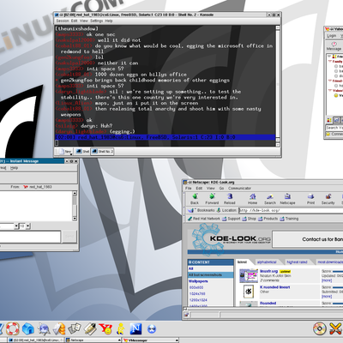Launch the life preserver help icon in panel
343x343 pixels.
(x=12, y=328)
